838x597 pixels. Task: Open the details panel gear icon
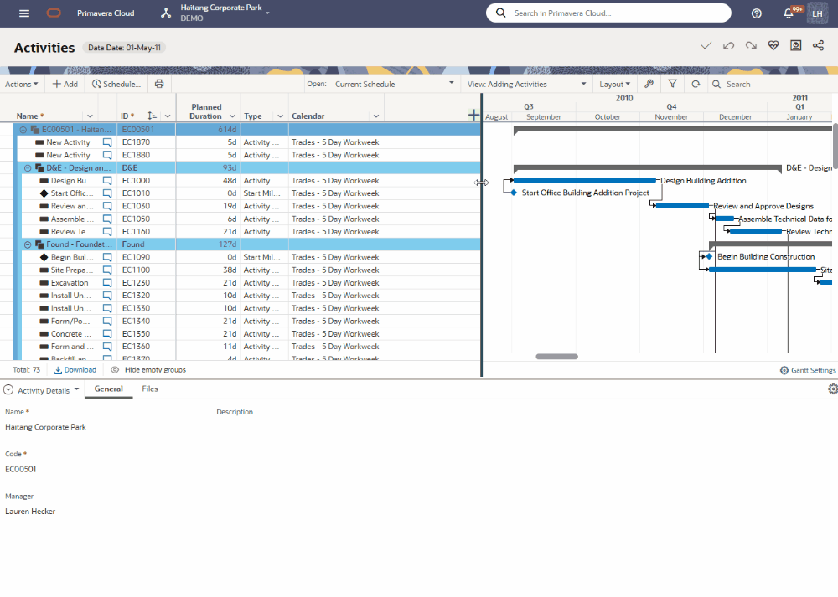point(833,389)
